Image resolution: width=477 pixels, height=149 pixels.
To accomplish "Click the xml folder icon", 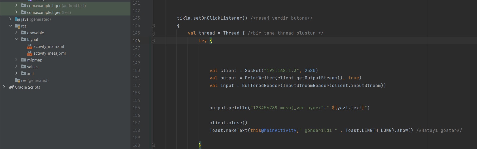I will coord(24,73).
